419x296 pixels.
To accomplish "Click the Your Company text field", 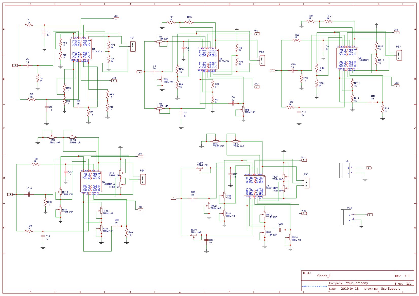I will (x=357, y=283).
